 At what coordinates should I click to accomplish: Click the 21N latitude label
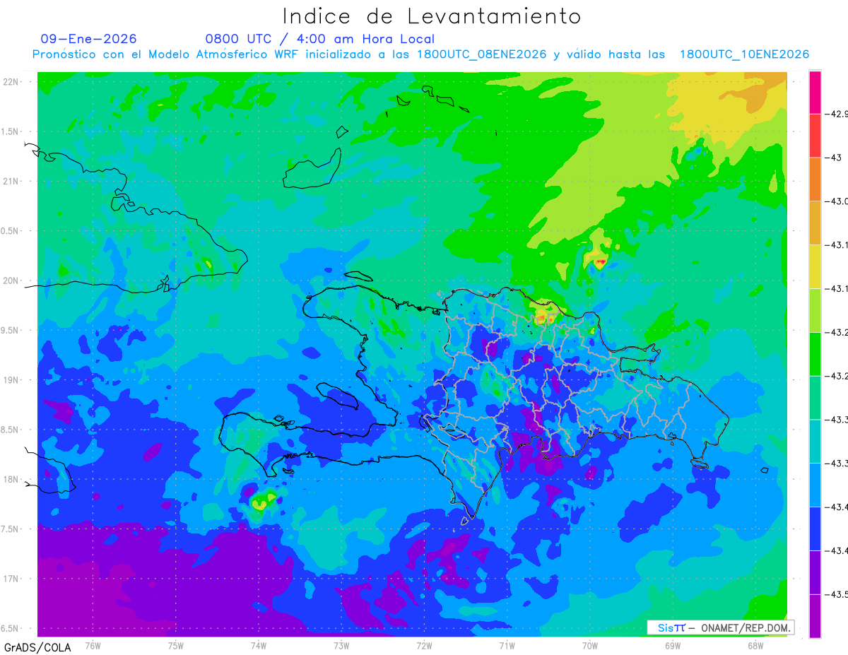12,181
